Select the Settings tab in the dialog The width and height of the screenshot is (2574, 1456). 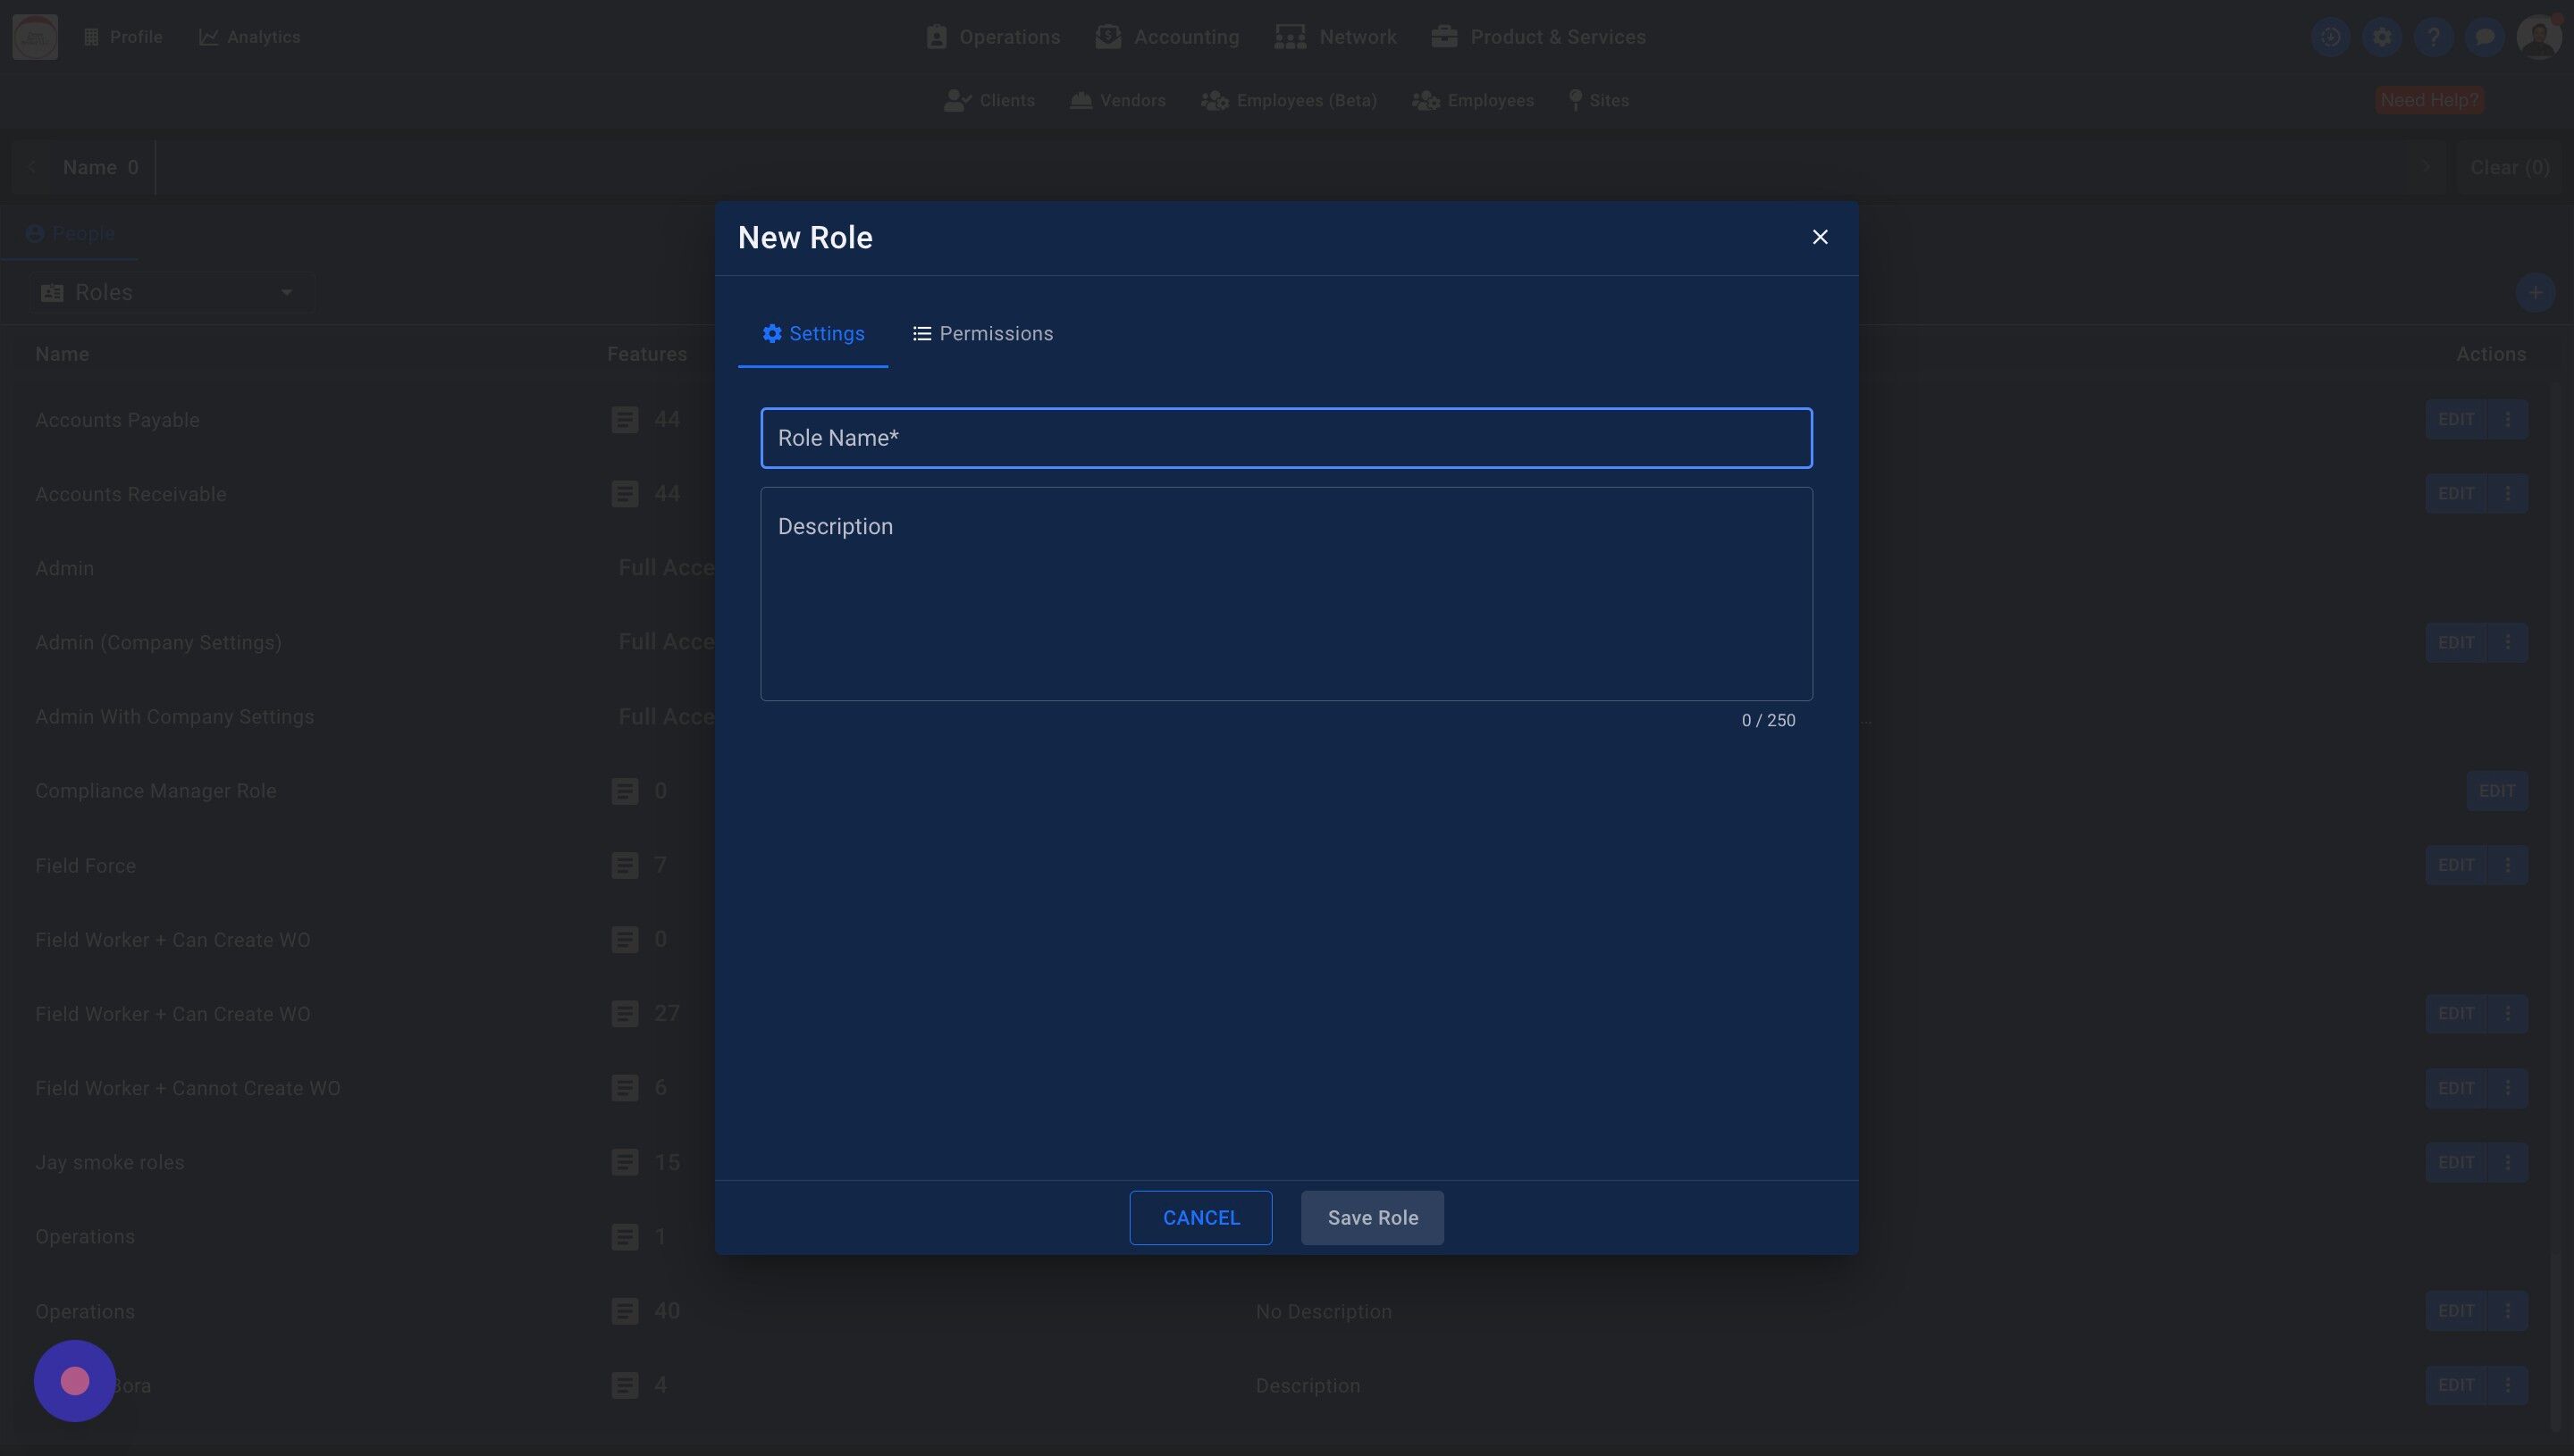pos(812,334)
